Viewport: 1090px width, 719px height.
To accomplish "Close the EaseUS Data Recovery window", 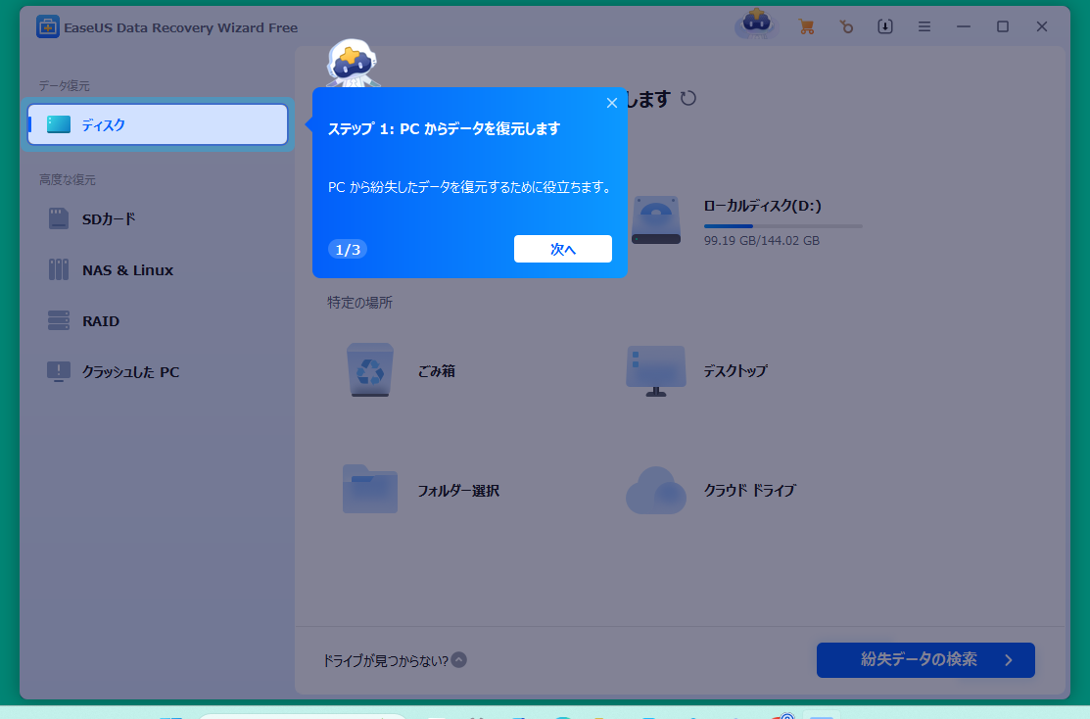I will tap(1041, 27).
